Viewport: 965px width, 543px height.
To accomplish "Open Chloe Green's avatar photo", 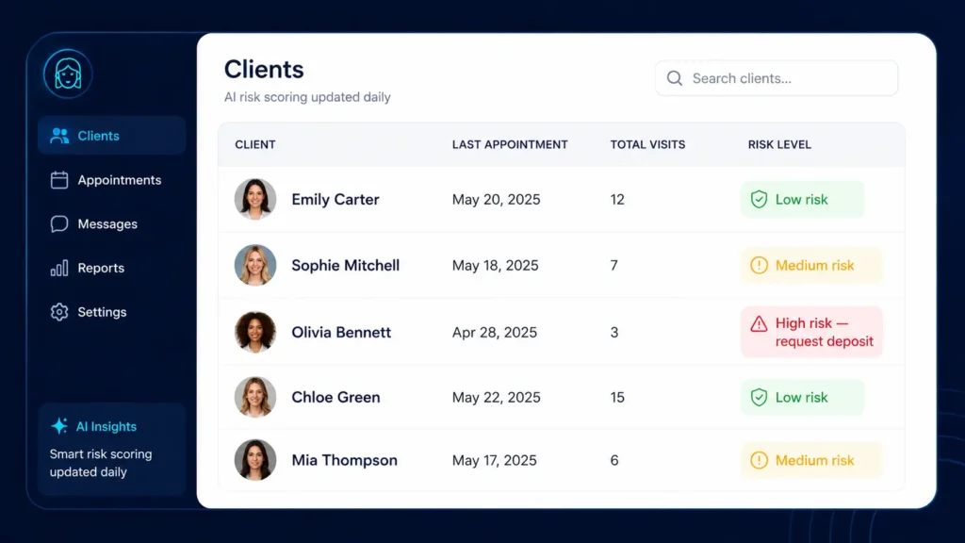I will click(255, 397).
